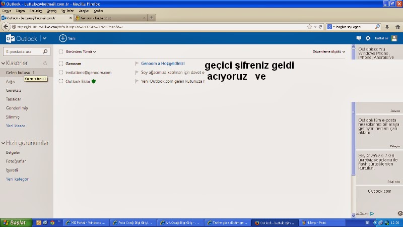Screen dimensions: 403x227
Task: Open the Araçlar menu
Action: click(x=84, y=11)
